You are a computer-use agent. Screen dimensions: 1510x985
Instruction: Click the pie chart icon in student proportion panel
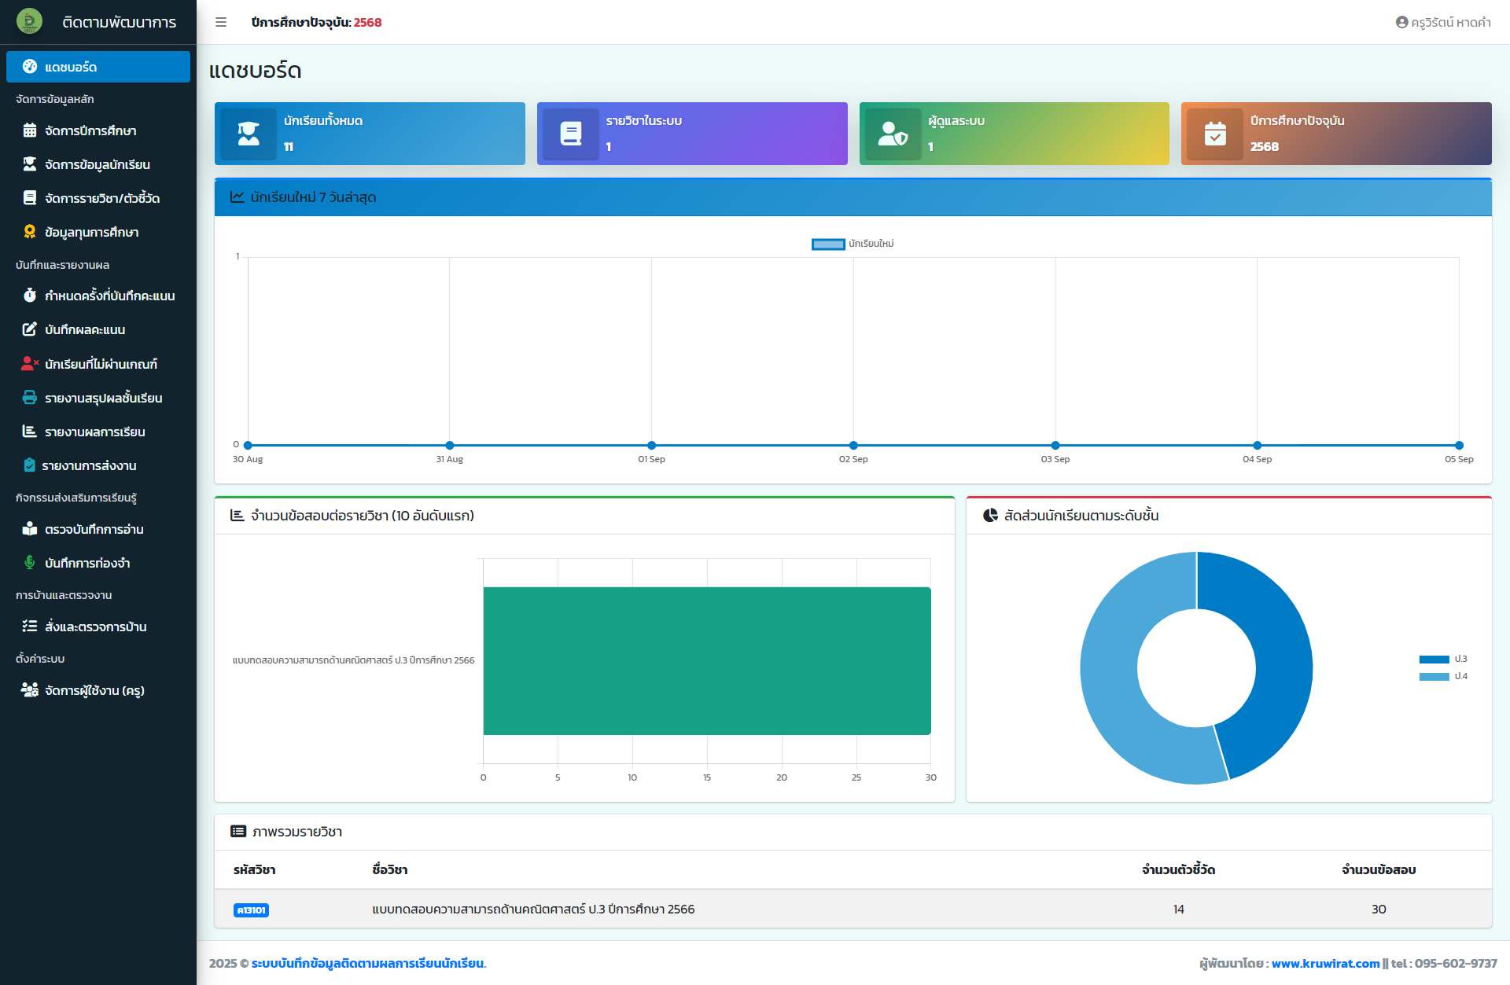(990, 516)
